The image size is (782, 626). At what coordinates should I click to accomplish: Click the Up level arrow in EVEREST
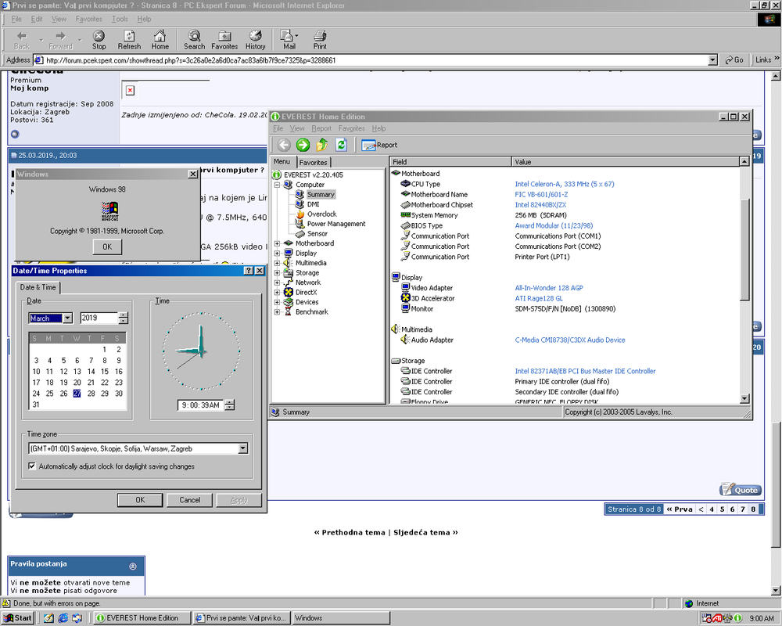pyautogui.click(x=321, y=145)
